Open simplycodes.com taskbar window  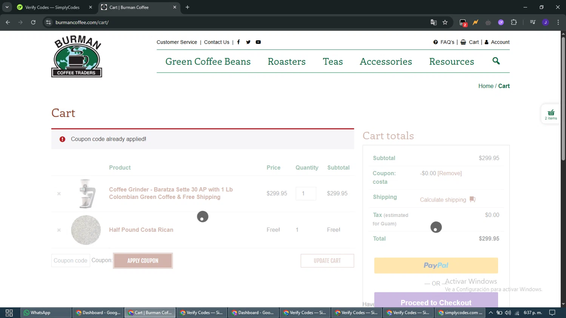[460, 313]
